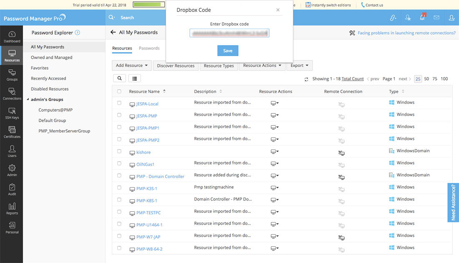Select Owned and Managed
This screenshot has width=459, height=263.
tap(51, 58)
